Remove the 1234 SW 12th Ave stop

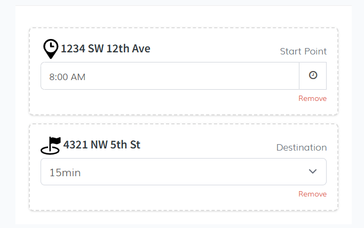312,98
